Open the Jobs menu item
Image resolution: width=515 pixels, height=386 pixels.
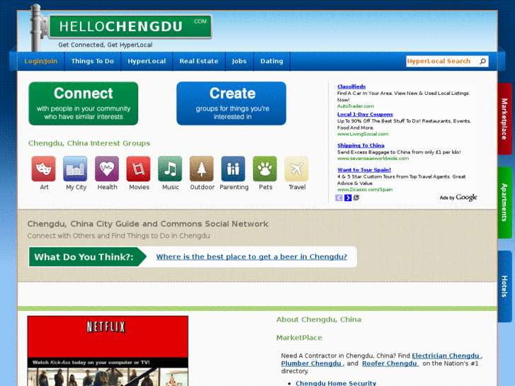point(239,61)
